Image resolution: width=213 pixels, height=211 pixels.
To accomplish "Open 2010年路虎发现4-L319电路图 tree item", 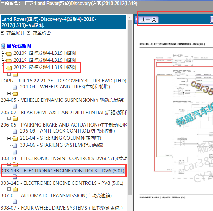I will point(45,53).
